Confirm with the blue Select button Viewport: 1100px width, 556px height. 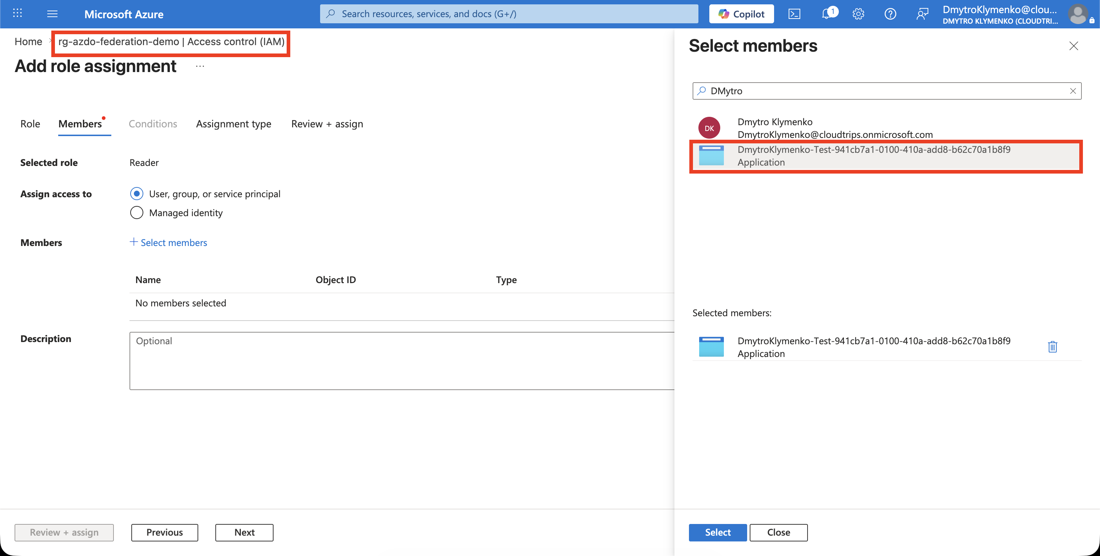(x=718, y=532)
